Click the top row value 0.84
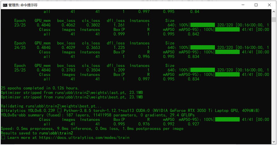This screenshot has height=145, width=277. coord(195,12)
